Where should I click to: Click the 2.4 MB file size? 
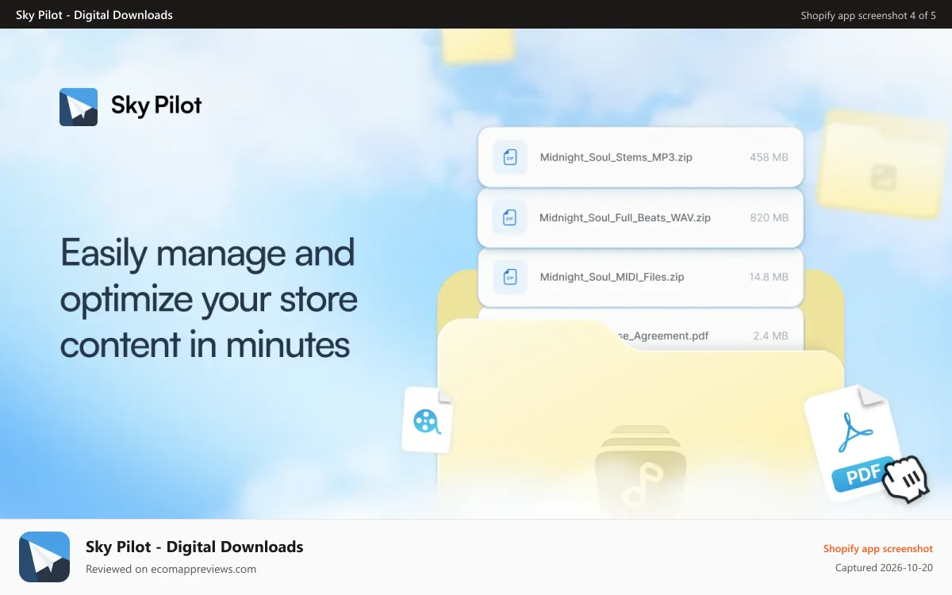pyautogui.click(x=770, y=336)
